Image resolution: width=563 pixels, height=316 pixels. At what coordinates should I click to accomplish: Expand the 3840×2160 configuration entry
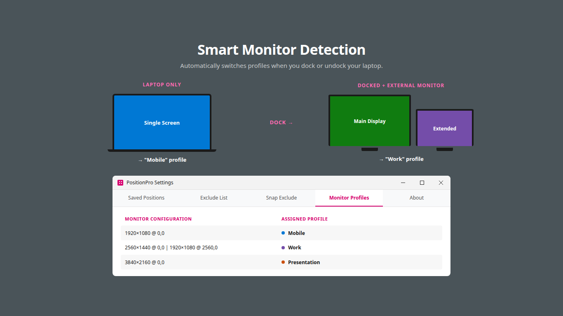click(144, 262)
